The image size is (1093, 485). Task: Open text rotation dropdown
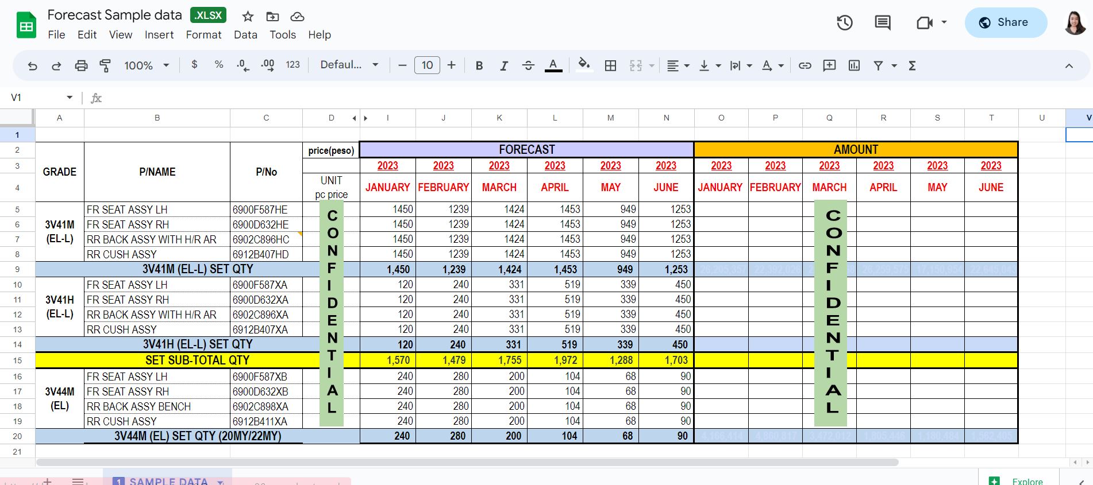pyautogui.click(x=772, y=65)
